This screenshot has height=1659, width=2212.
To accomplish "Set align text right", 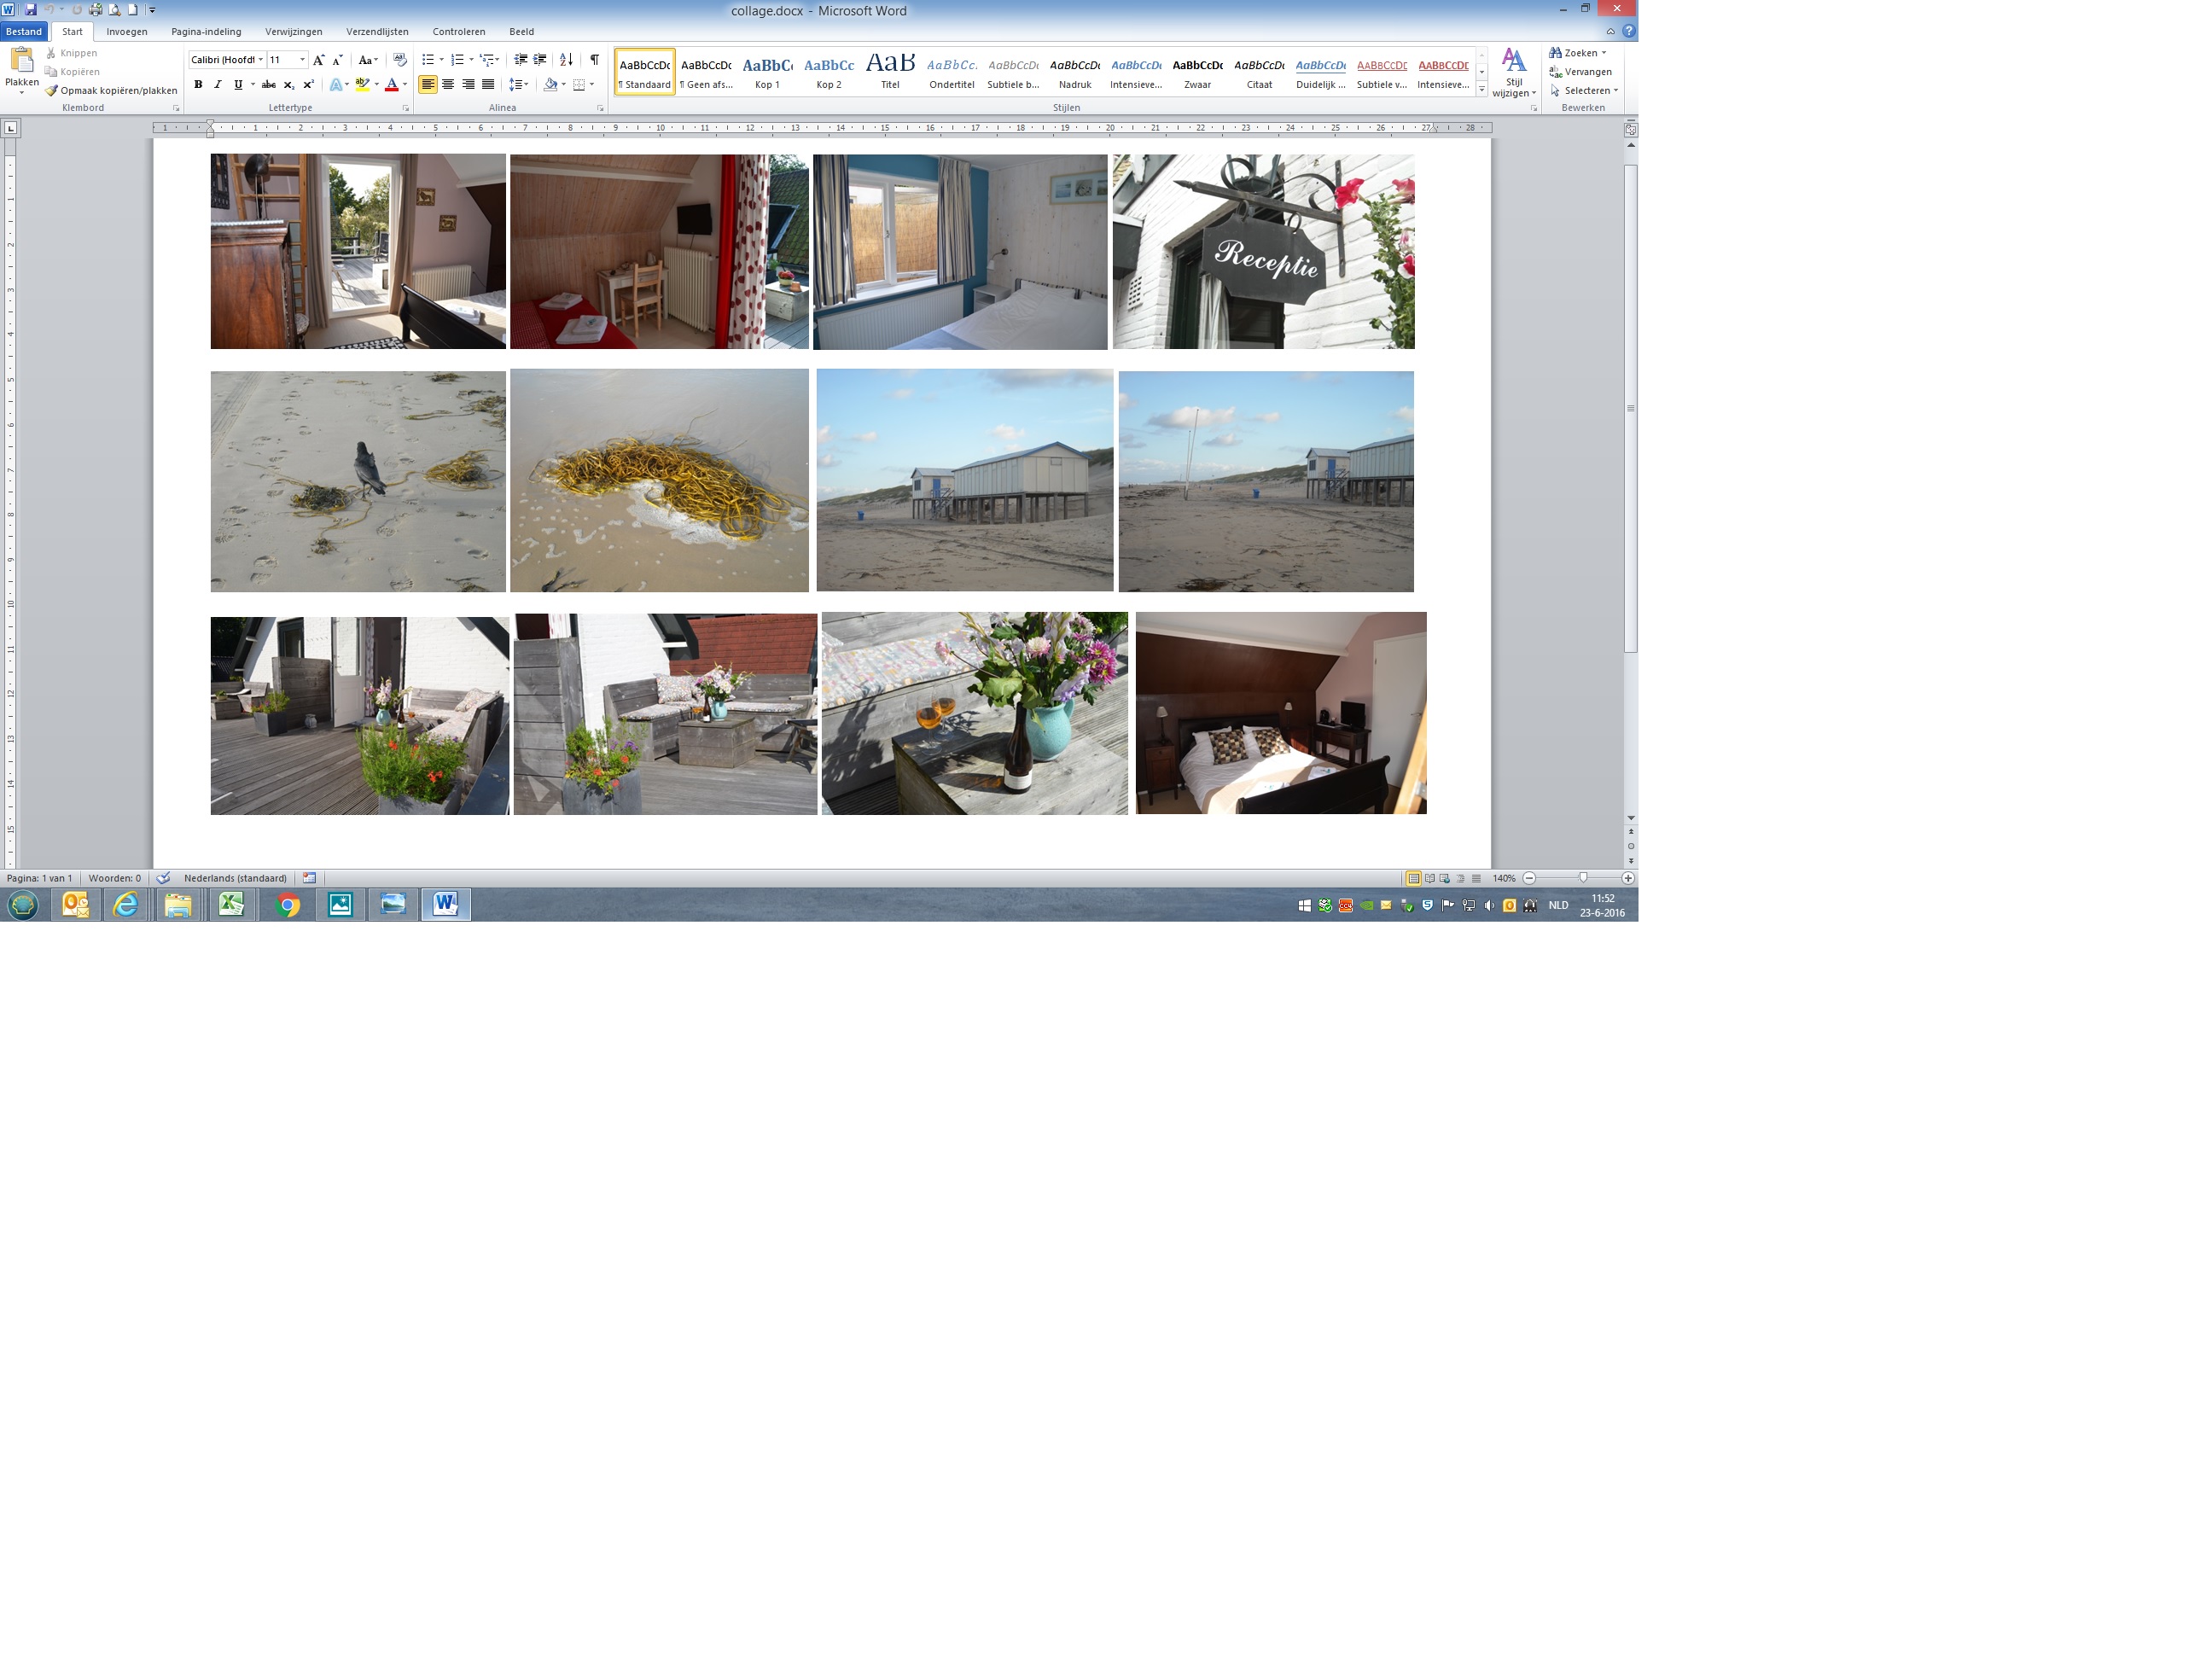I will (468, 85).
